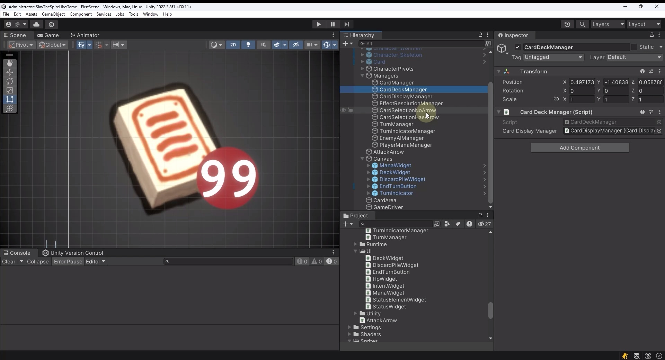
Task: Click the Step frame button
Action: (x=347, y=24)
